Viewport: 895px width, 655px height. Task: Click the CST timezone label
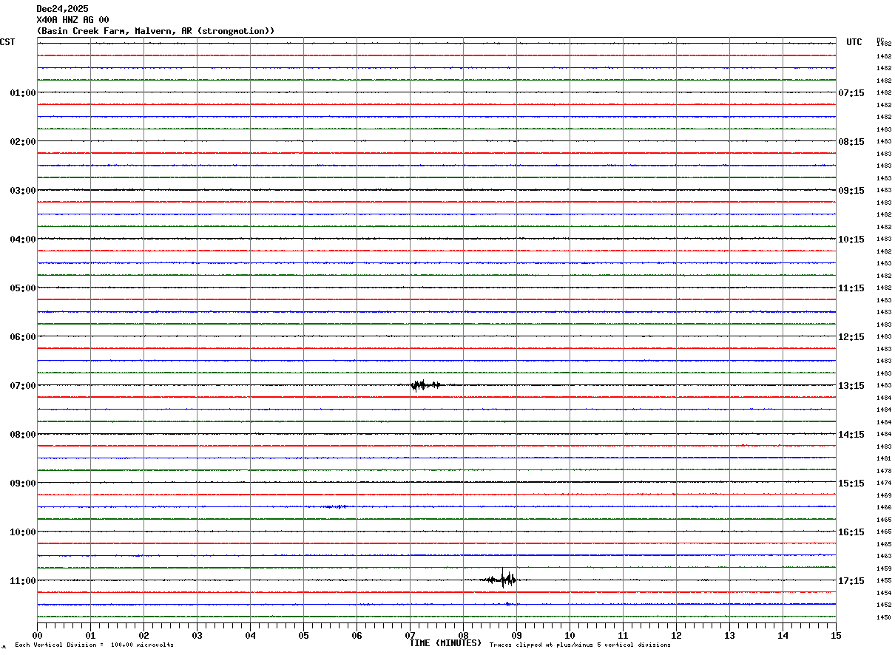point(7,42)
